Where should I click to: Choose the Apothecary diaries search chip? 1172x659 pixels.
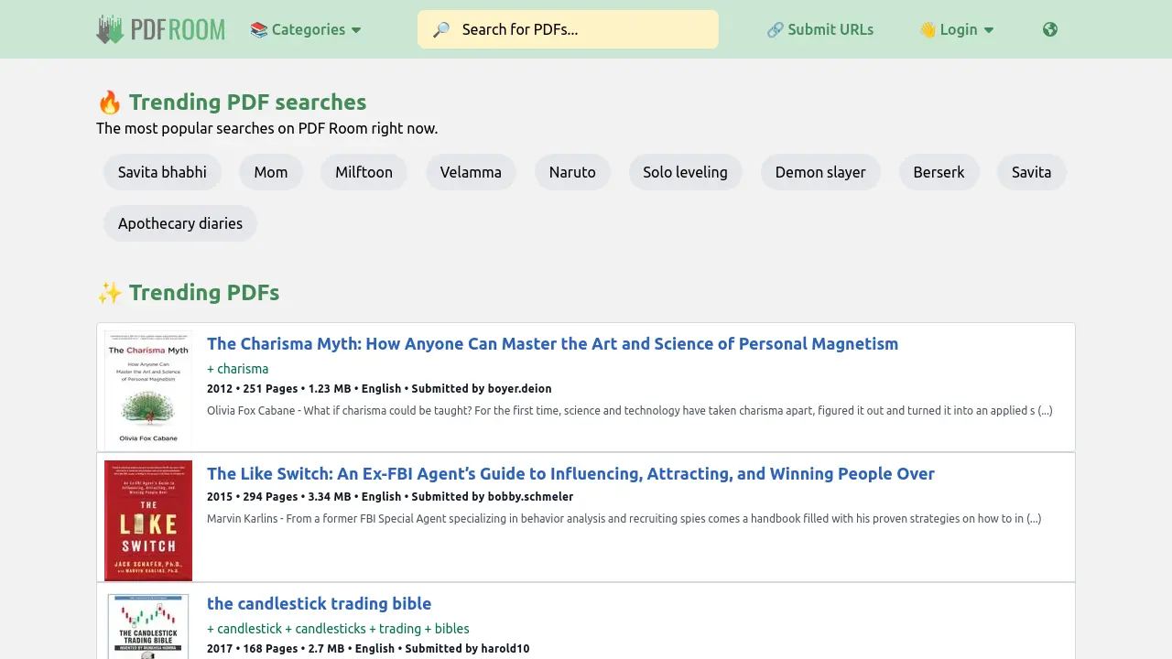[x=180, y=223]
